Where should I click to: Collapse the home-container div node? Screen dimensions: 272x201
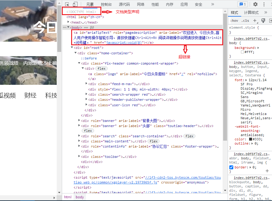[75, 53]
